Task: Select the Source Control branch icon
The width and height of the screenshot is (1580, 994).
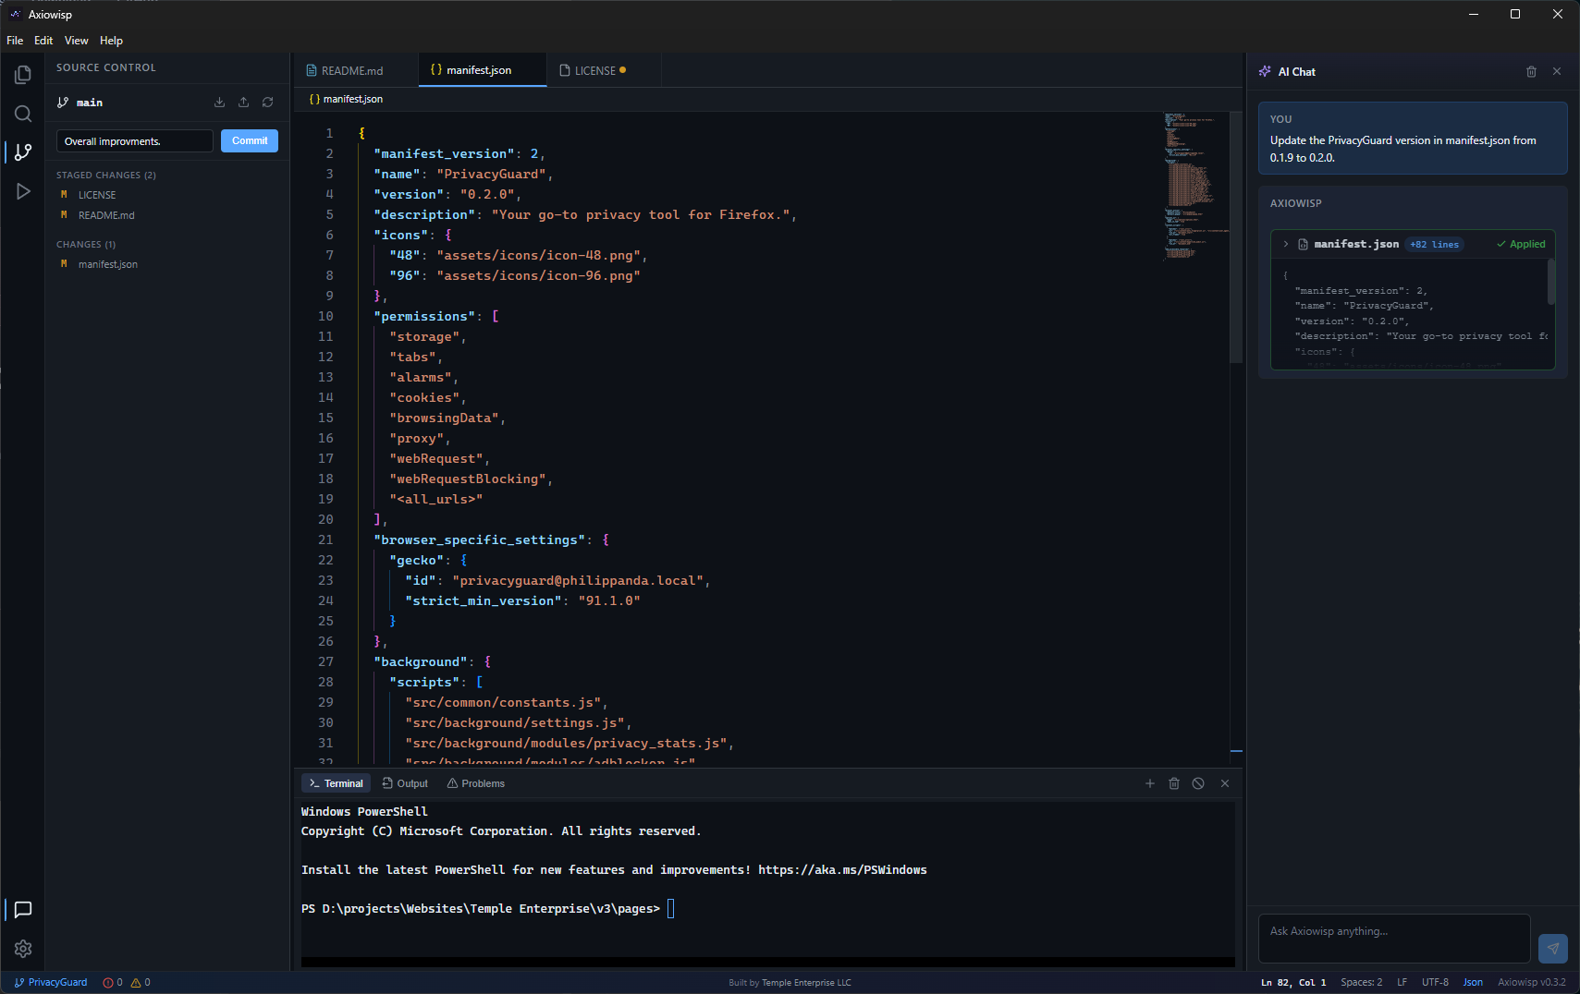Action: [x=23, y=152]
